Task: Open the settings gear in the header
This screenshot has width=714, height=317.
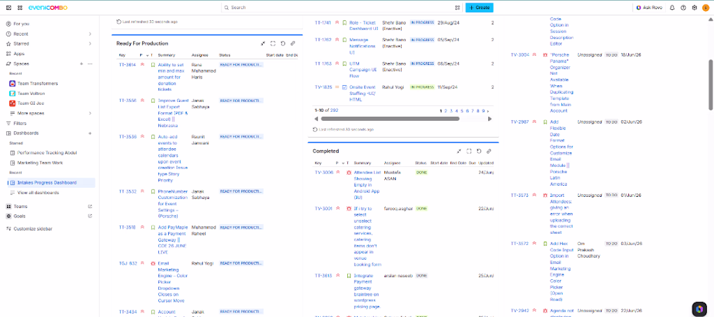Action: coord(695,8)
